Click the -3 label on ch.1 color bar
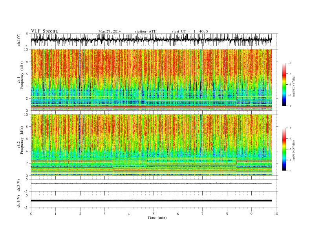This screenshot has width=311, height=240. (x=290, y=63)
